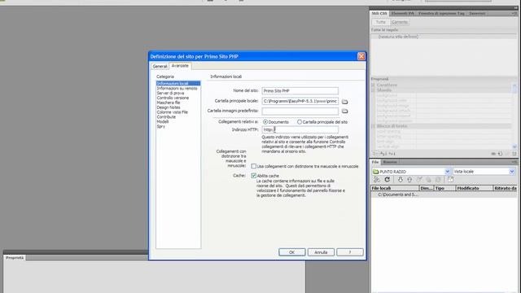The width and height of the screenshot is (521, 293).
Task: Open the PUNTO RADIO site dropdown
Action: point(447,172)
